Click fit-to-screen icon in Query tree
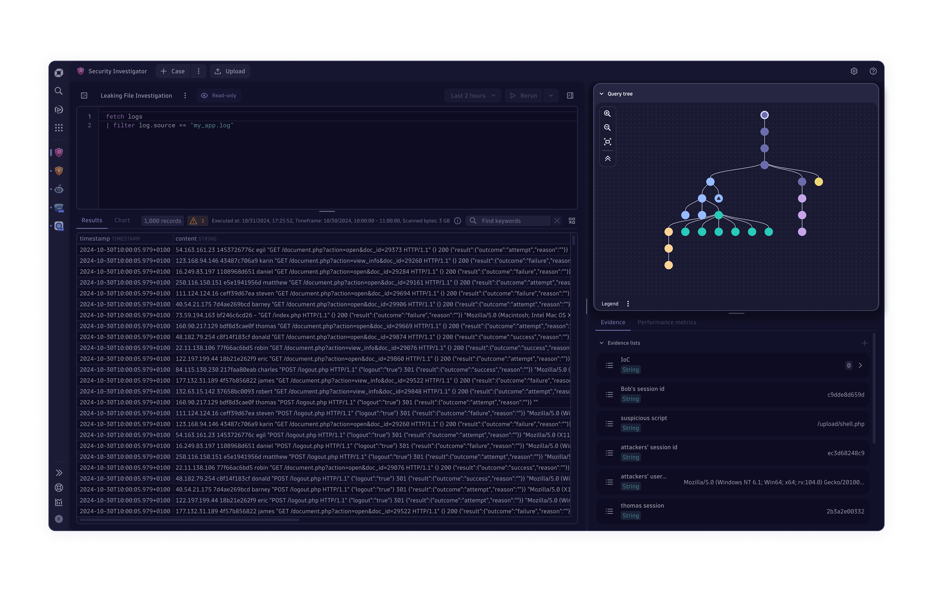 pyautogui.click(x=607, y=142)
